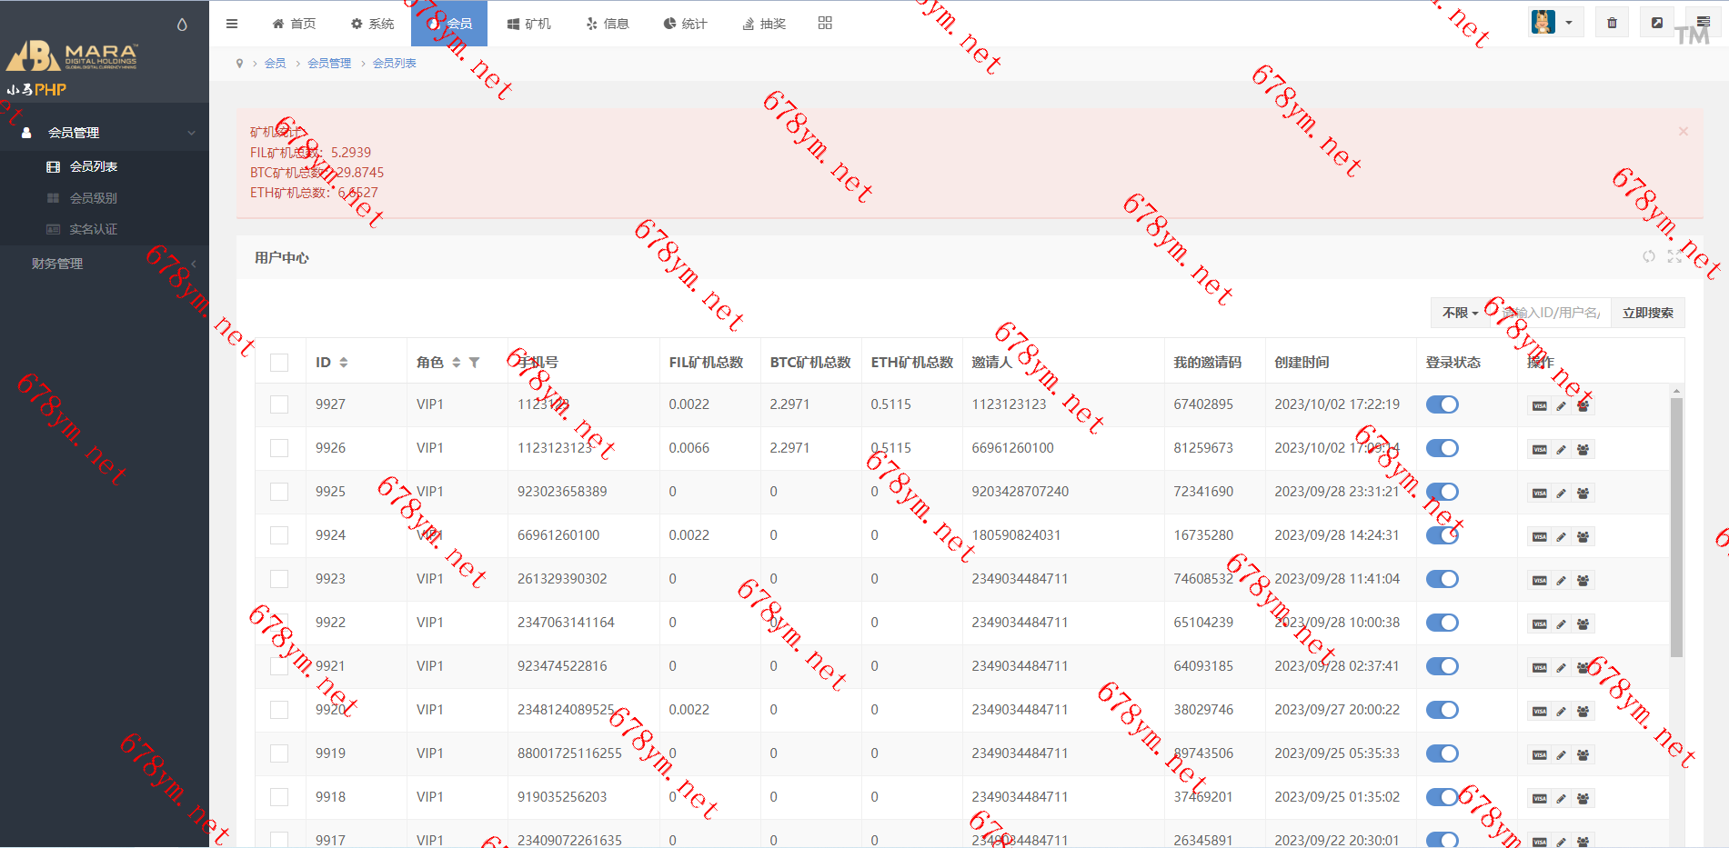Viewport: 1729px width, 848px height.
Task: Toggle login status switch for user 9926
Action: pyautogui.click(x=1442, y=448)
